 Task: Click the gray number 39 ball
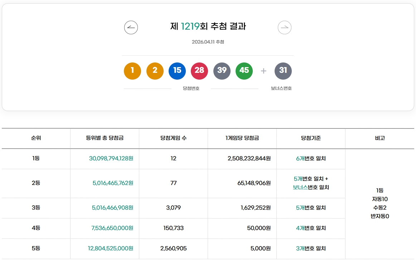(222, 71)
